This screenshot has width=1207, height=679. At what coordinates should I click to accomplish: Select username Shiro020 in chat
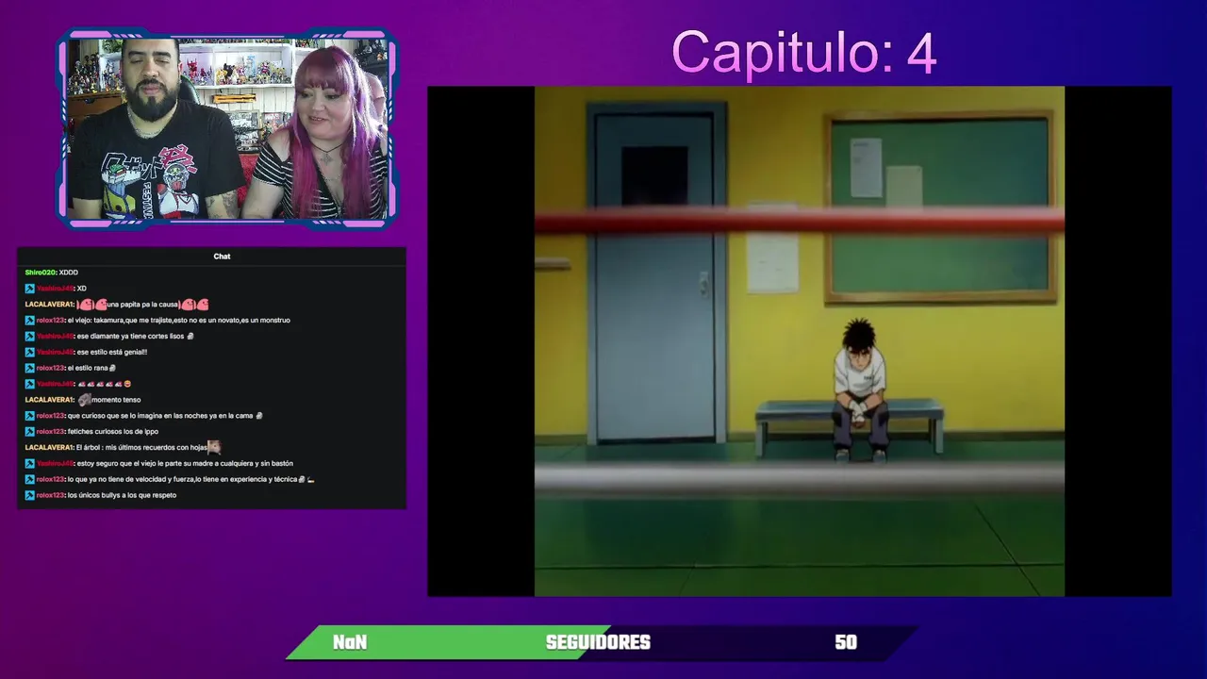click(41, 273)
